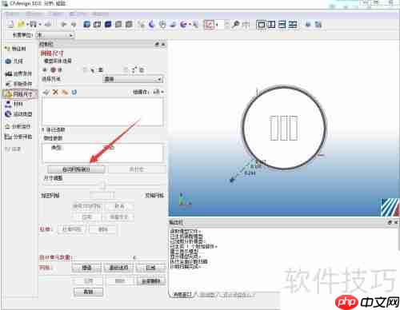
Task: Close the output window with its X
Action: point(396,222)
